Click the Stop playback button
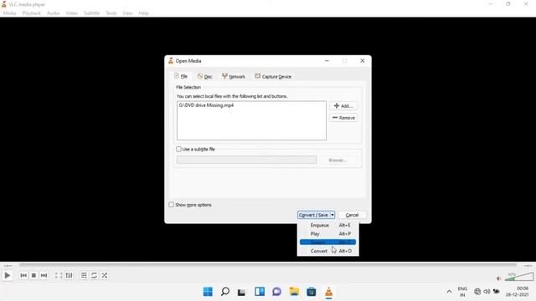 tap(33, 275)
